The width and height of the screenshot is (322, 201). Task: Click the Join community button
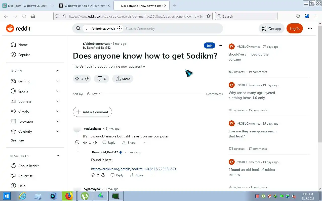[209, 45]
